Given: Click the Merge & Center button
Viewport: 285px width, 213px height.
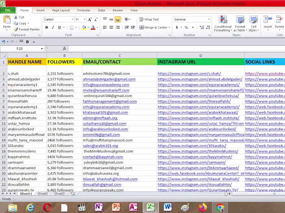Looking at the screenshot, I should tap(153, 28).
